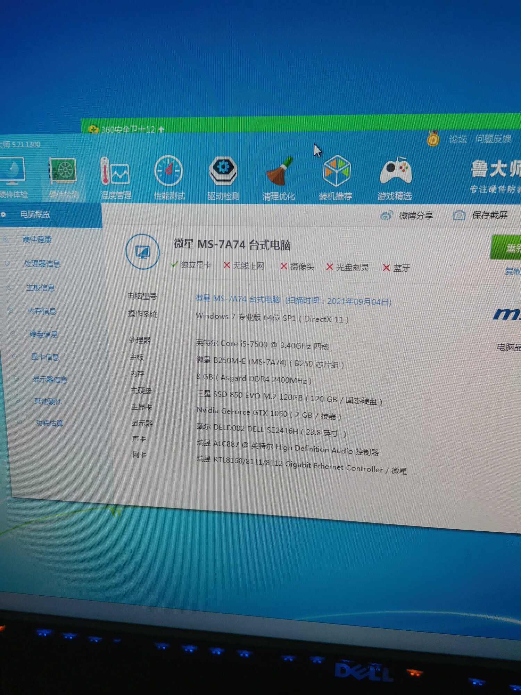Screen dimensions: 521x695
Task: Select 电脑概览 in the sidebar
Action: point(35,214)
